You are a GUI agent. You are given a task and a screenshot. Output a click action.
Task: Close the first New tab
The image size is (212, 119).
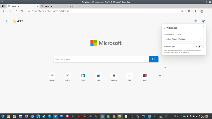[x=37, y=6]
